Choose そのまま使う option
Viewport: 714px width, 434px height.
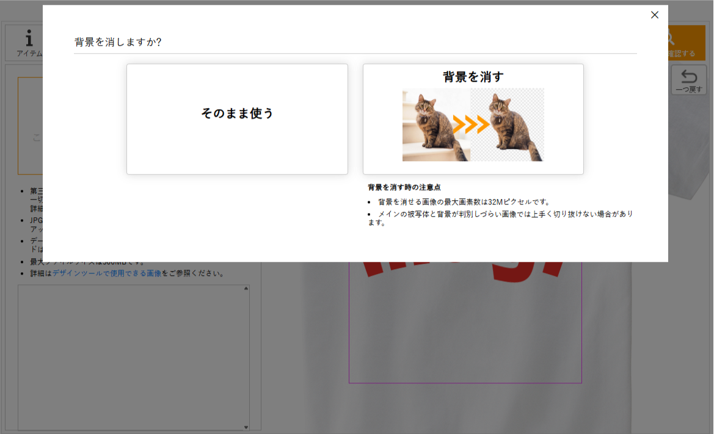[237, 119]
